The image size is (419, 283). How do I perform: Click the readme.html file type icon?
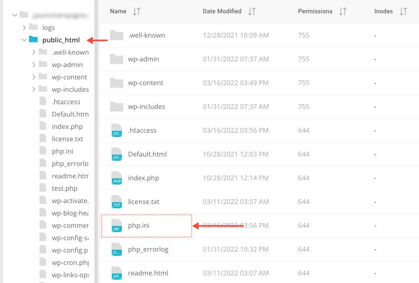(117, 273)
